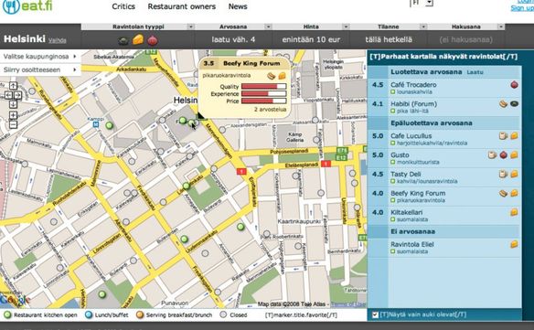
Task: Click the Quality rating bar in popup
Action: [263, 87]
